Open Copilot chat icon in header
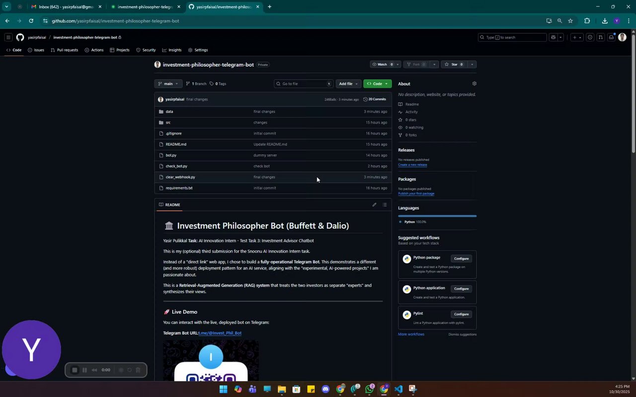 tap(553, 37)
